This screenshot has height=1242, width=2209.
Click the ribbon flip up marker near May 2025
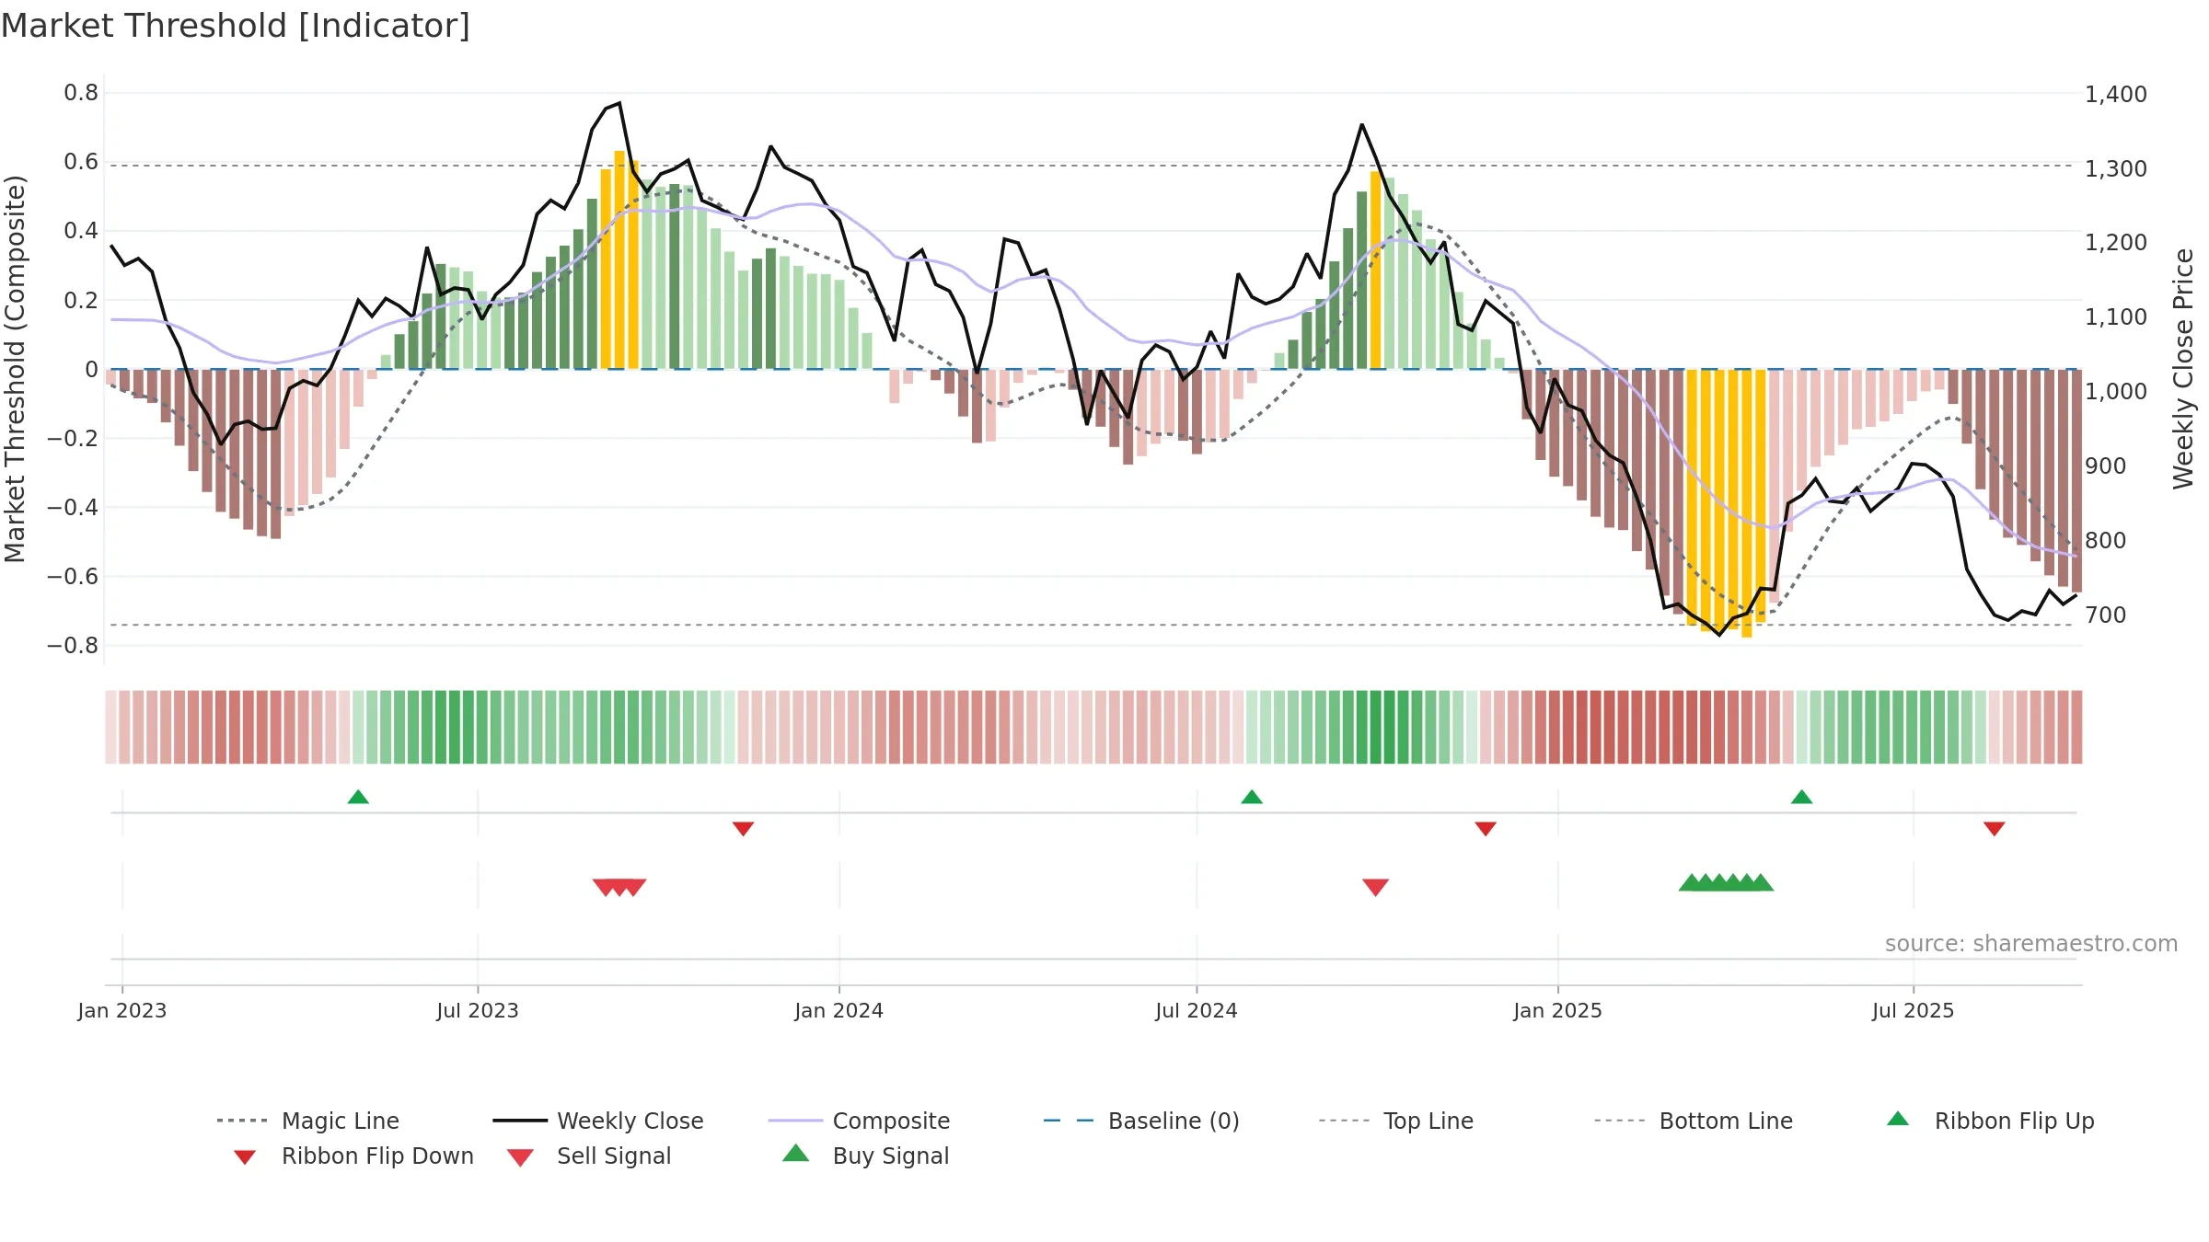coord(1802,797)
